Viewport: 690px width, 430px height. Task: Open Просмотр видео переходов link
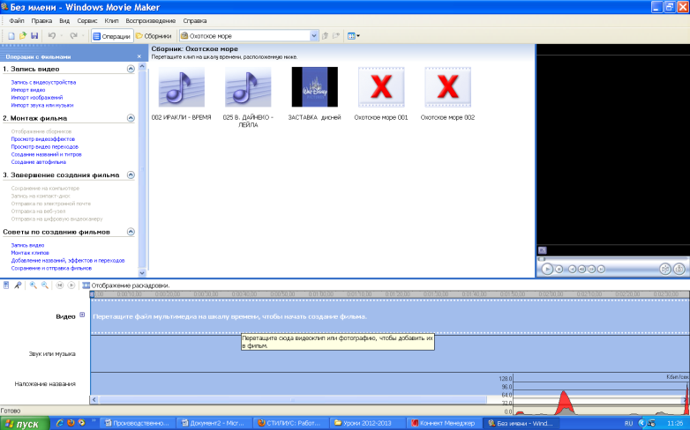pyautogui.click(x=45, y=146)
